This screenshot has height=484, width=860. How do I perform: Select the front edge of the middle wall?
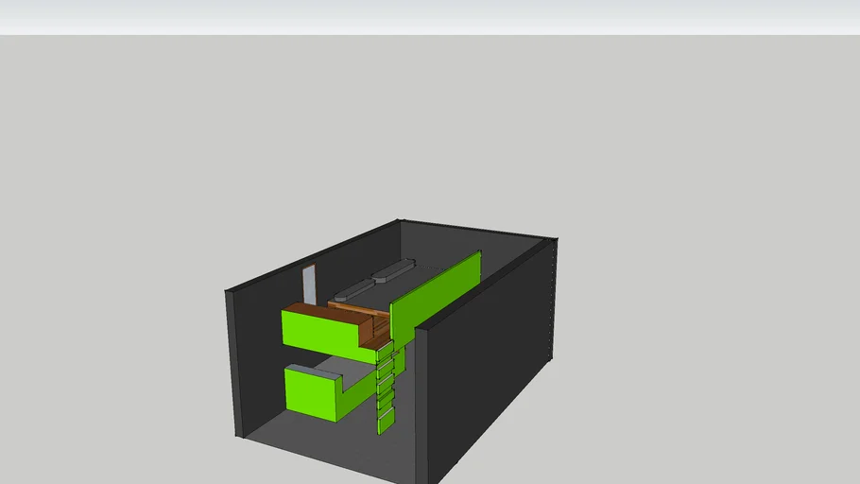[421, 406]
